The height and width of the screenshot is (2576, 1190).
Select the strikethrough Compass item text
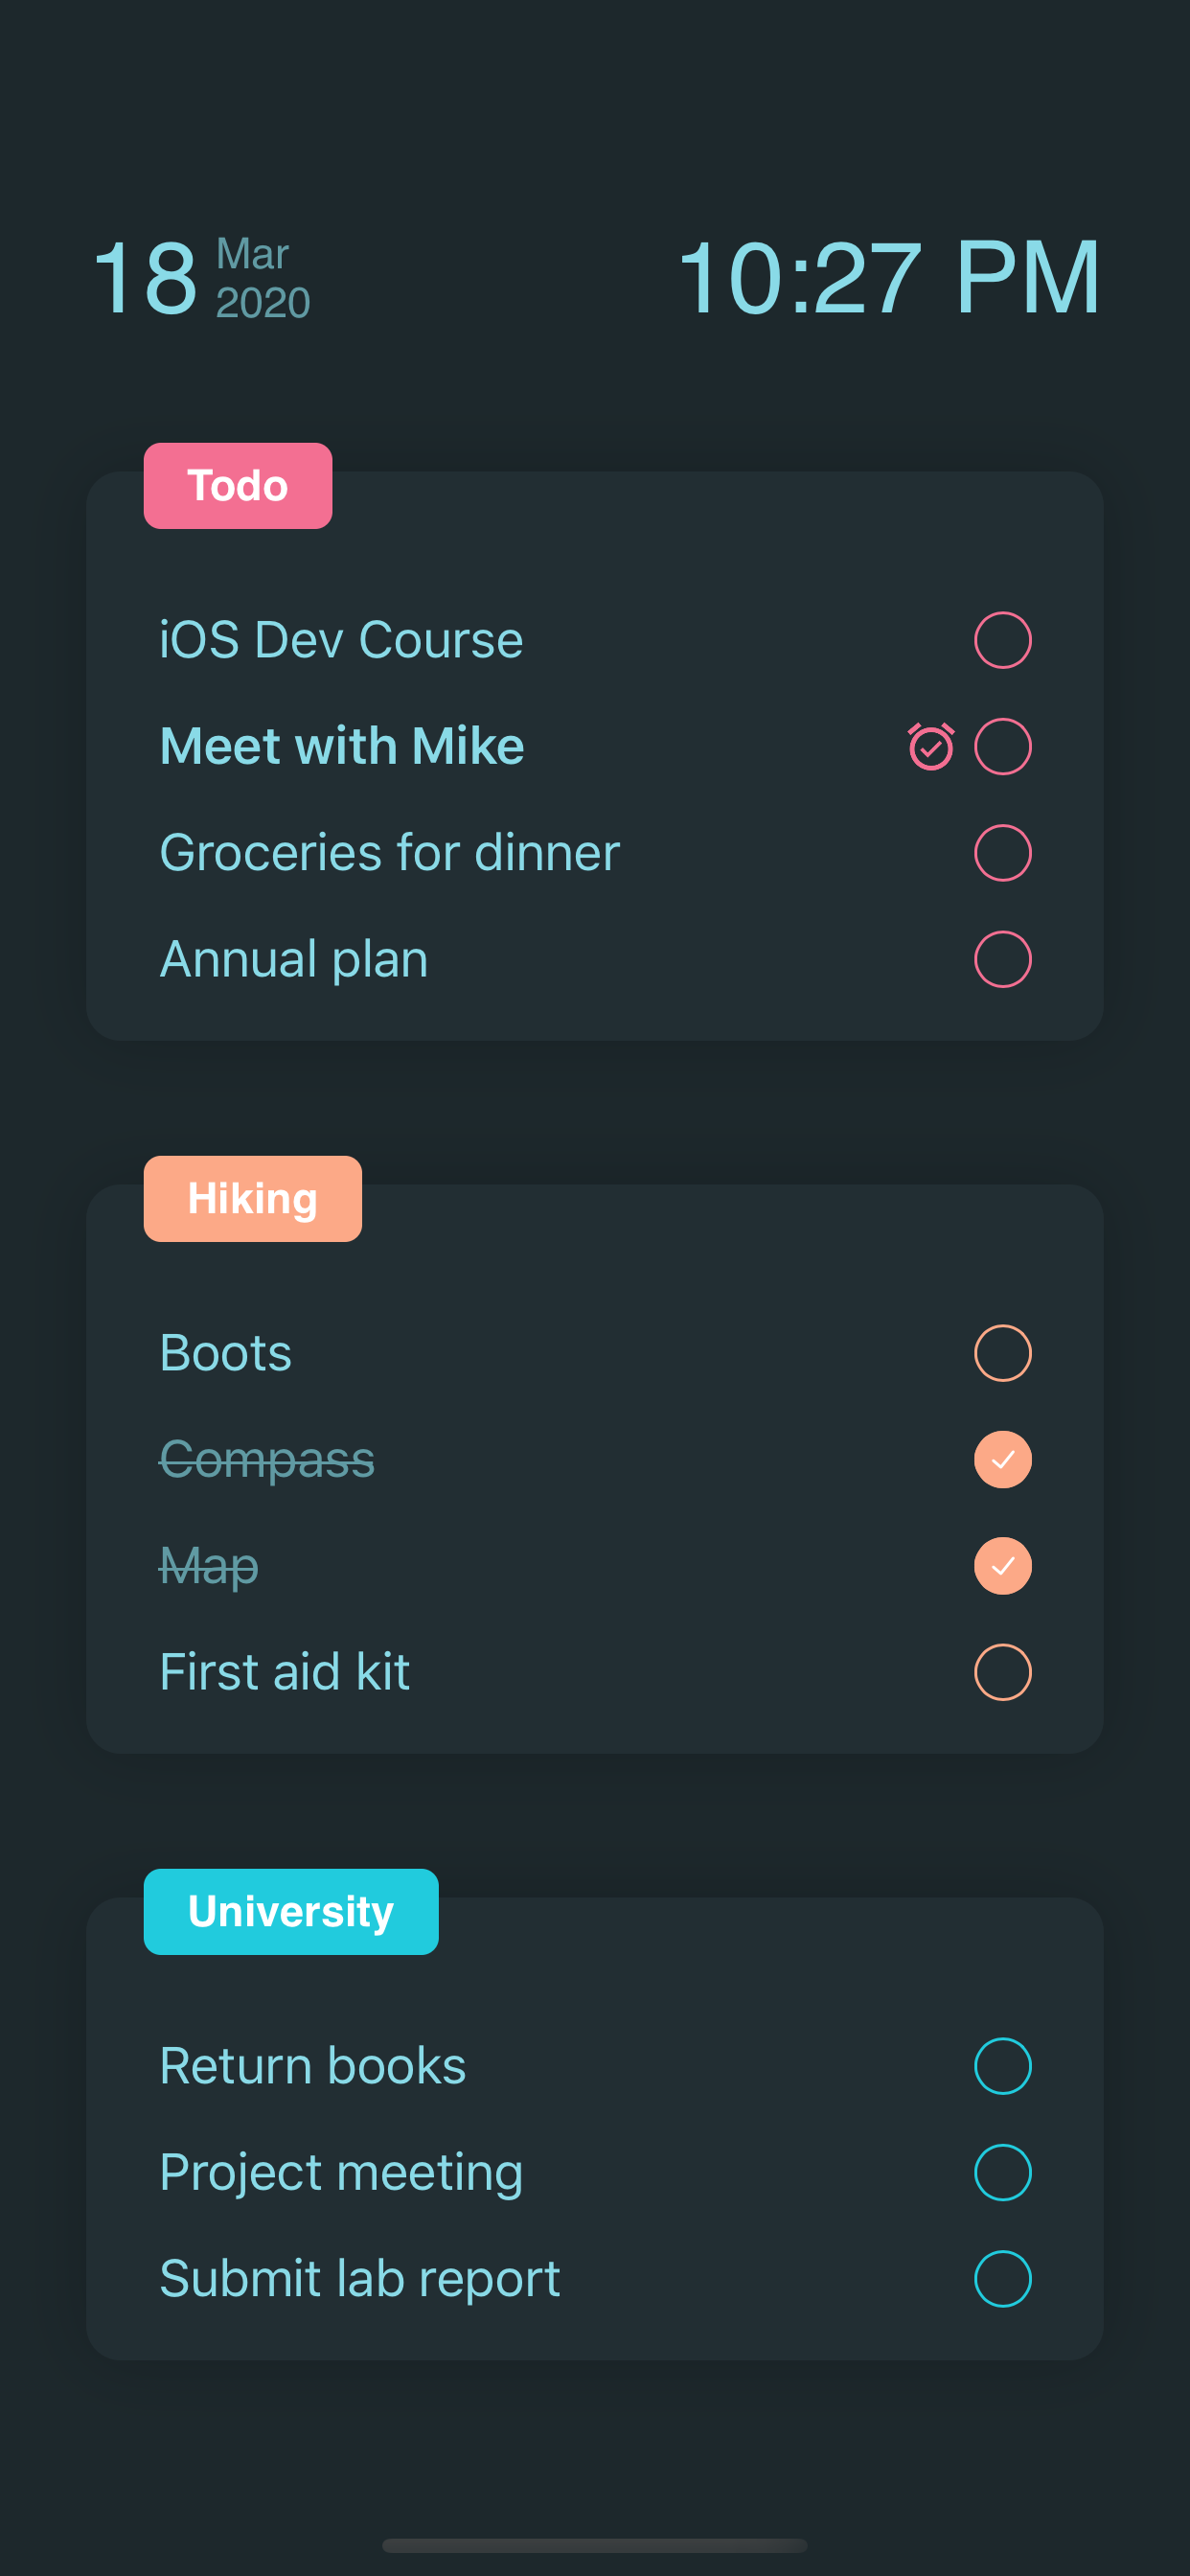point(267,1460)
